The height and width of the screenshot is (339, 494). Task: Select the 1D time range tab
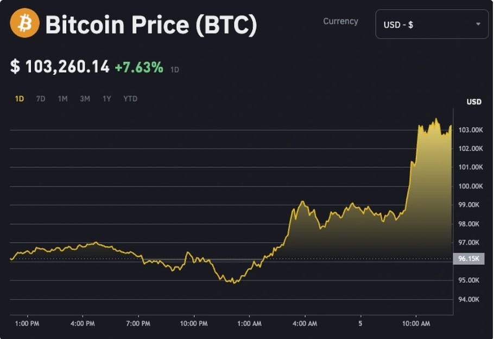click(x=20, y=99)
